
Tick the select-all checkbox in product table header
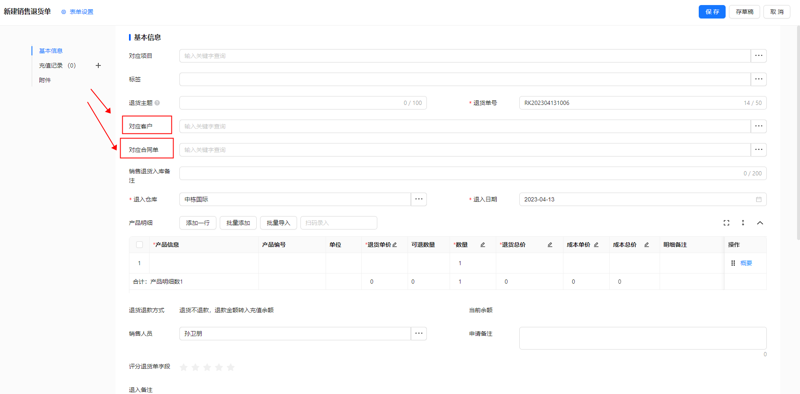click(139, 245)
